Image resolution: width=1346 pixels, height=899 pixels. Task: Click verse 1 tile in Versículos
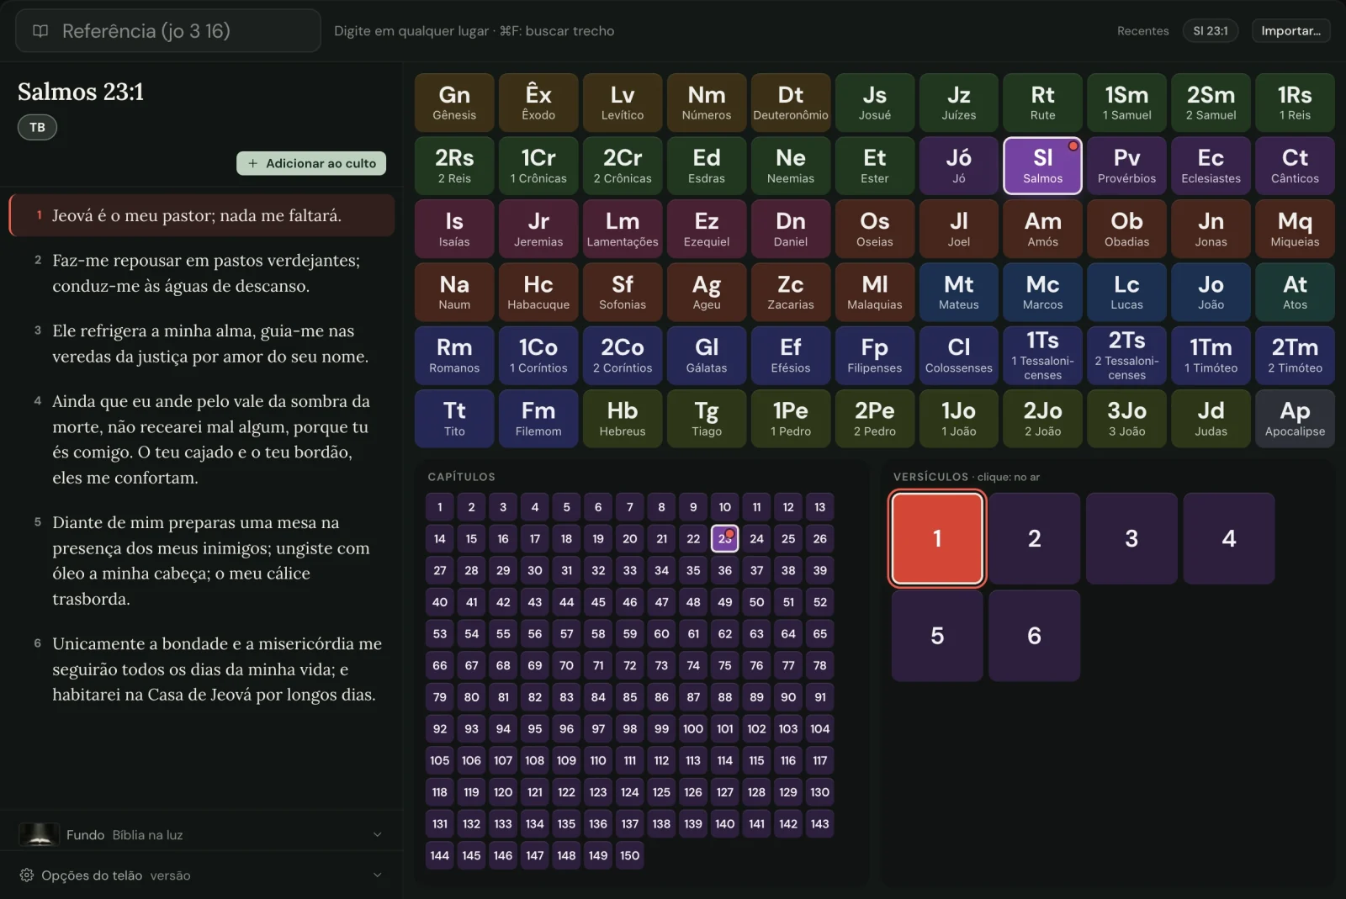pyautogui.click(x=937, y=538)
